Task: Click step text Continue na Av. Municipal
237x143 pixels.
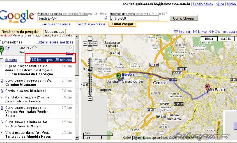Action: 25,91
